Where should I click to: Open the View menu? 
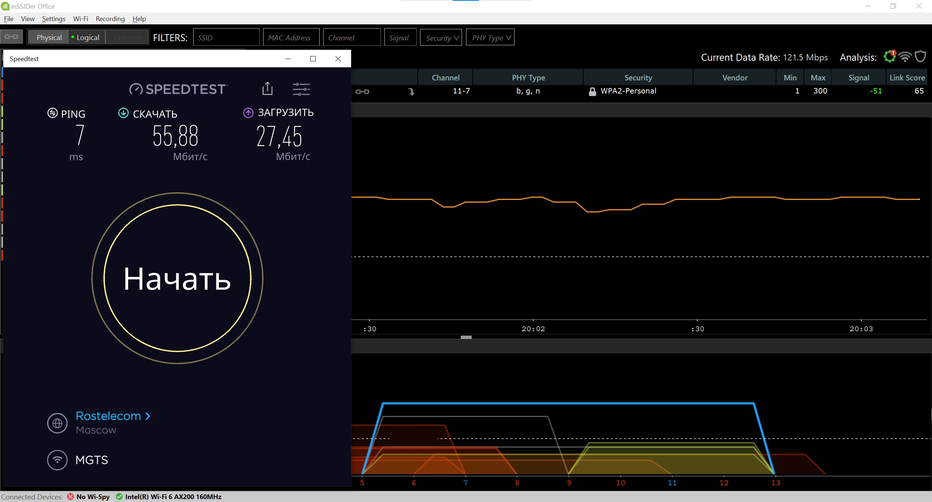point(28,19)
